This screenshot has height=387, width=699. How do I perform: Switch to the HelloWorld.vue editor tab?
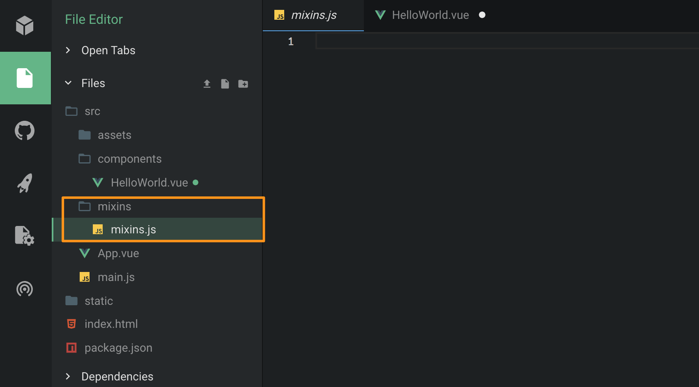pyautogui.click(x=422, y=15)
